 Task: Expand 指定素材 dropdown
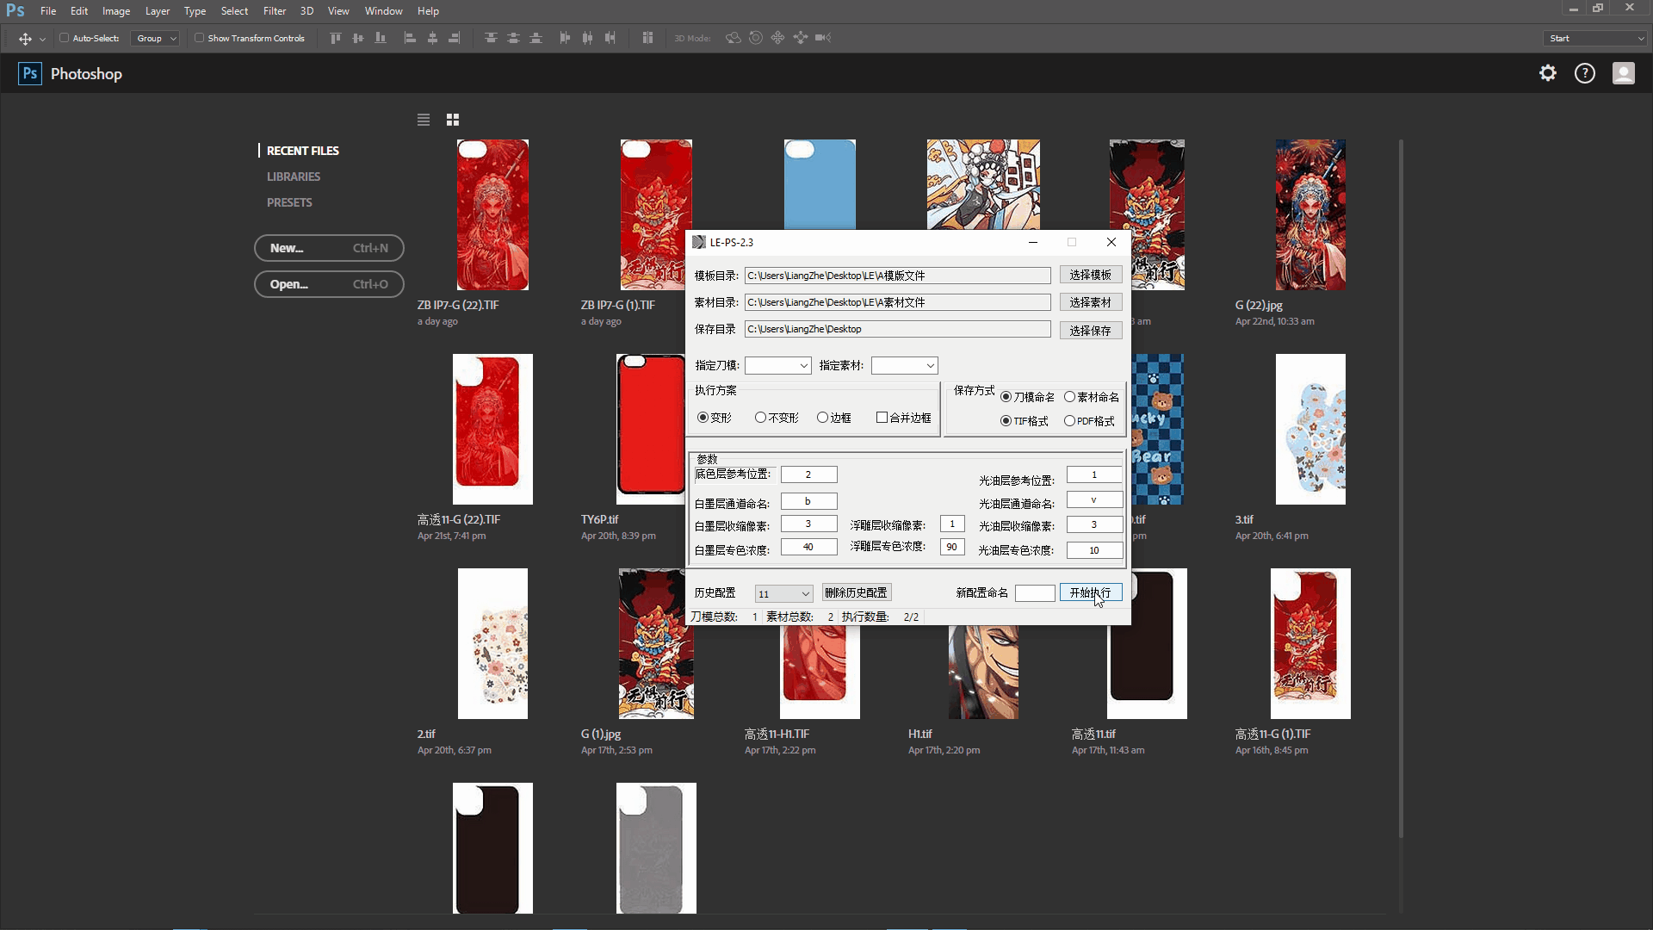pyautogui.click(x=929, y=364)
